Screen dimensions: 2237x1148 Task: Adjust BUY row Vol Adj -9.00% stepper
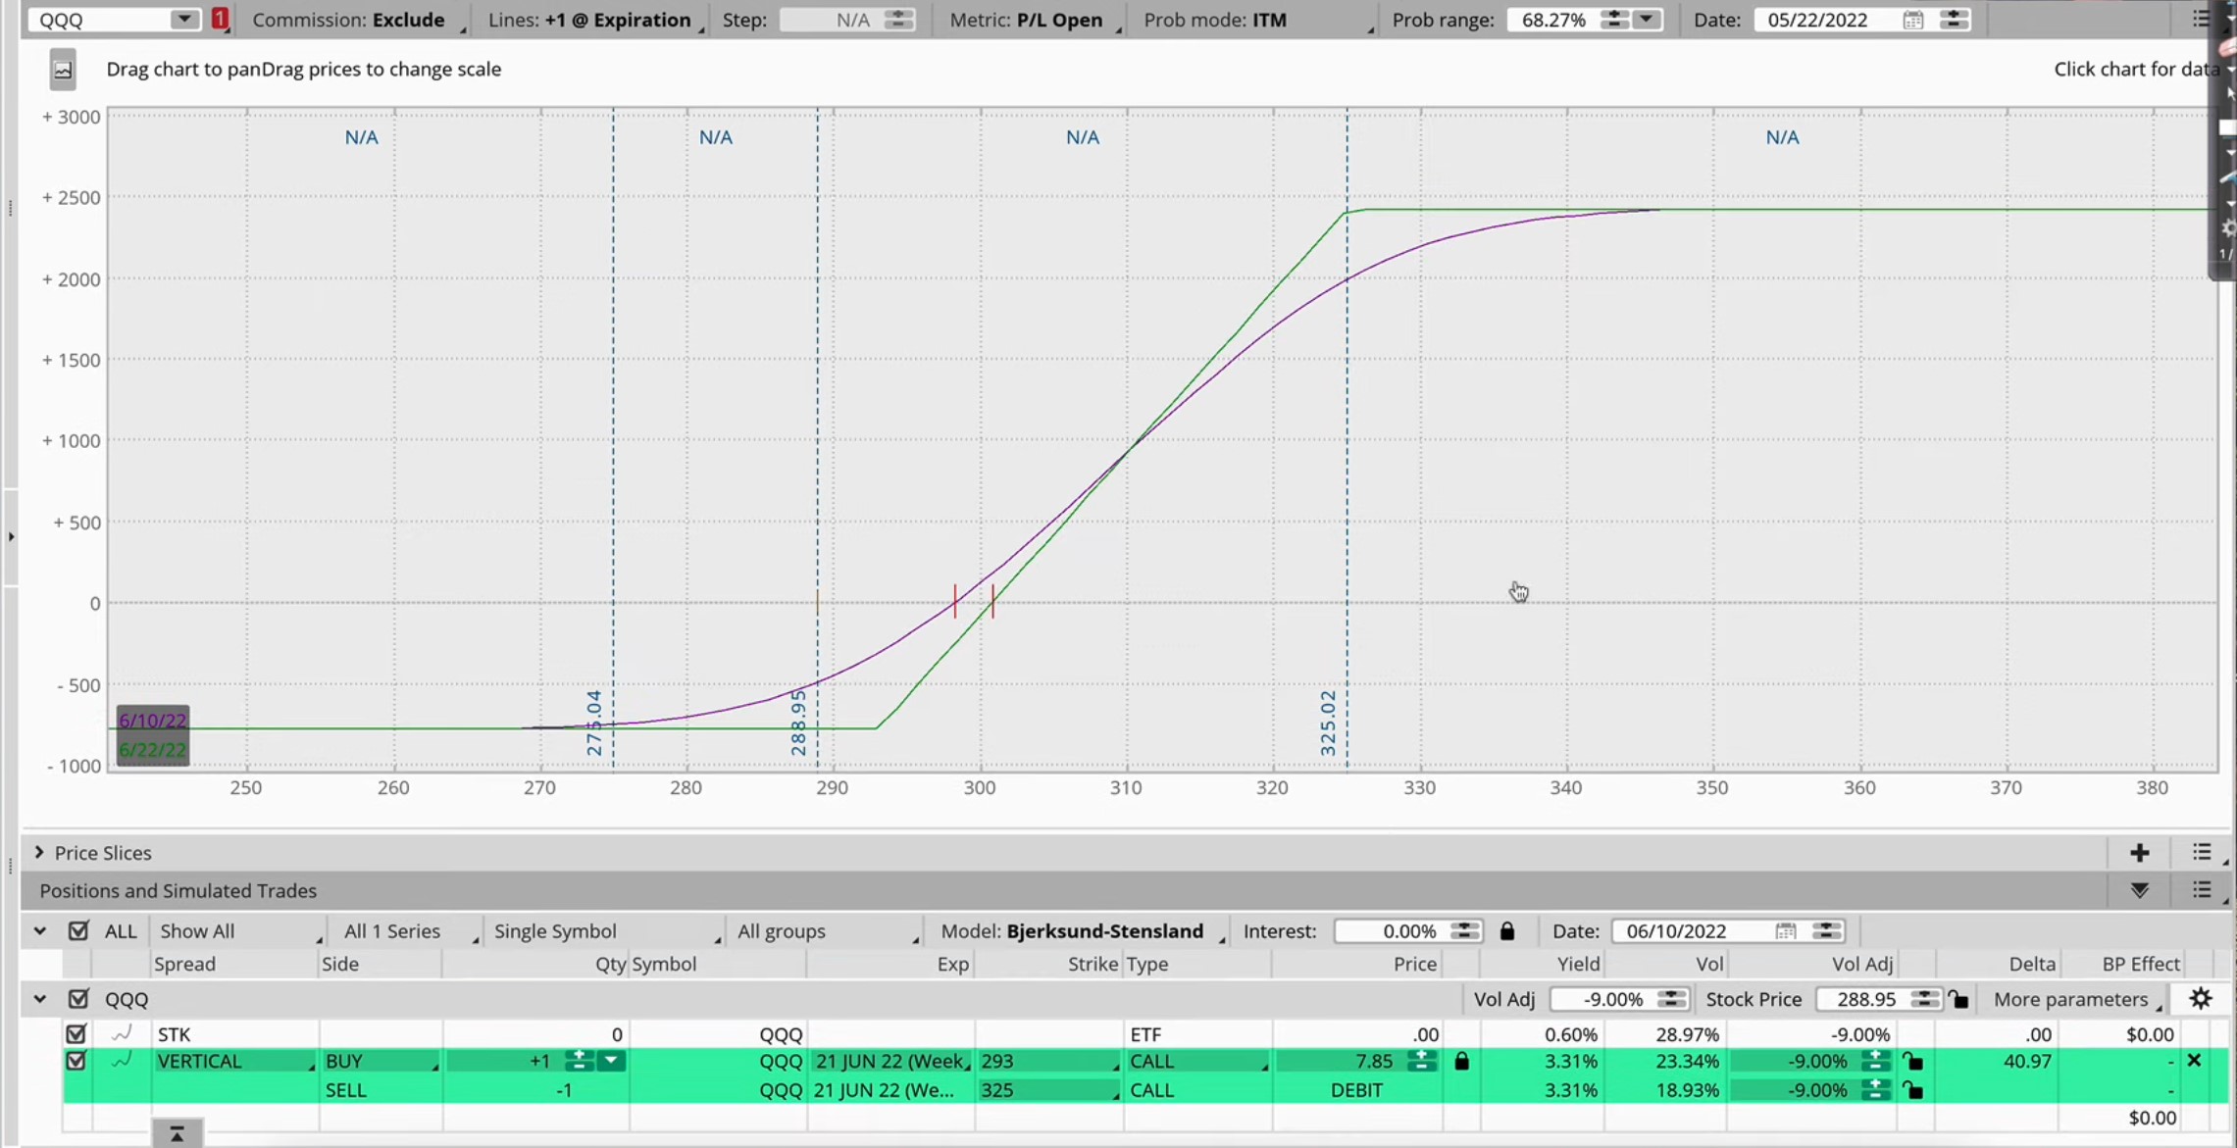pos(1875,1061)
